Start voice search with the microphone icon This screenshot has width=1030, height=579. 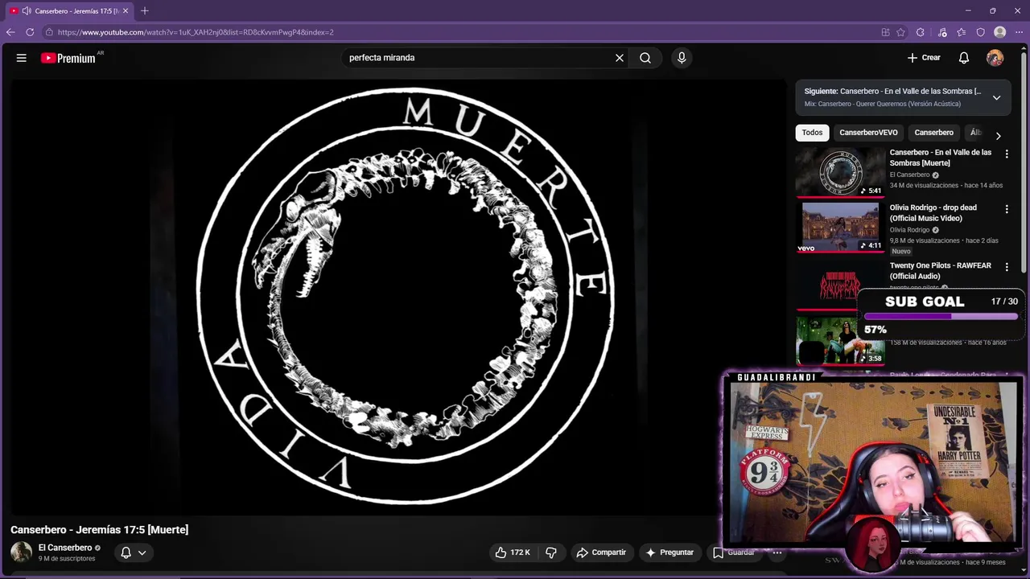point(682,58)
